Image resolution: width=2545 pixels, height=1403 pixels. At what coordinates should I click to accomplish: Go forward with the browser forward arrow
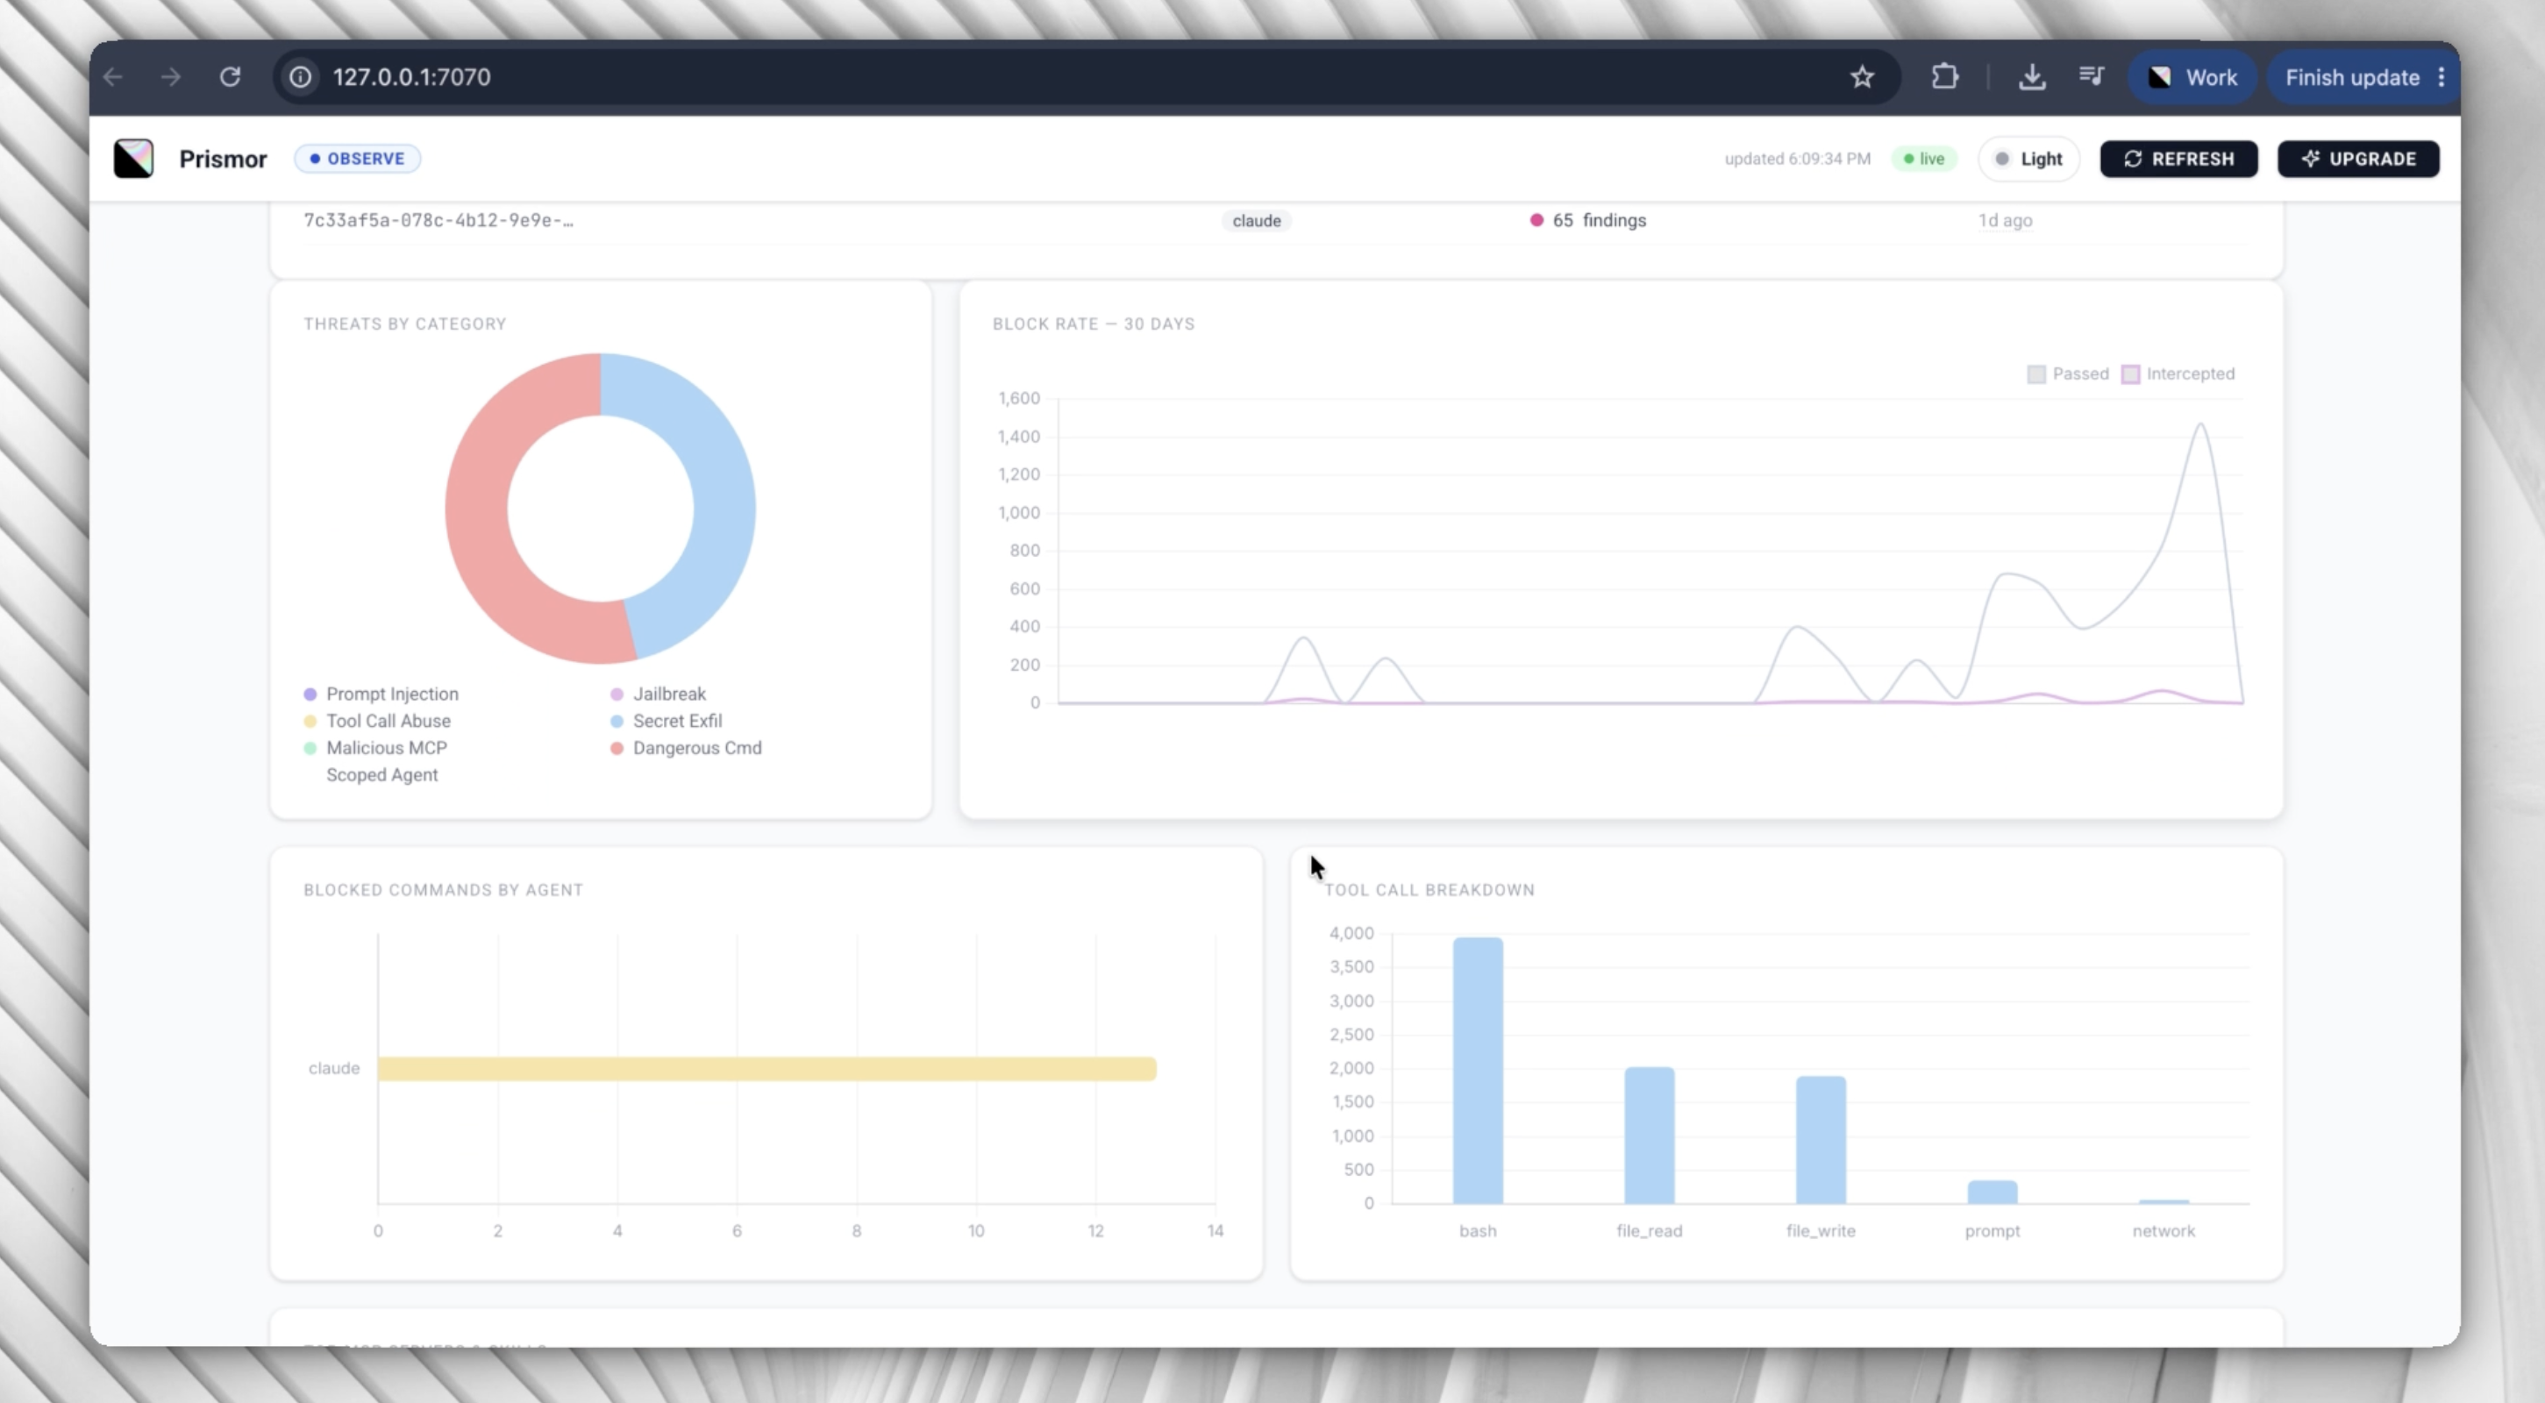(171, 77)
